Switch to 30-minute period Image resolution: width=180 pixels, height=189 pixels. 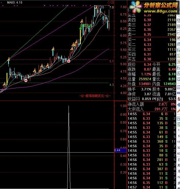click(179, 148)
